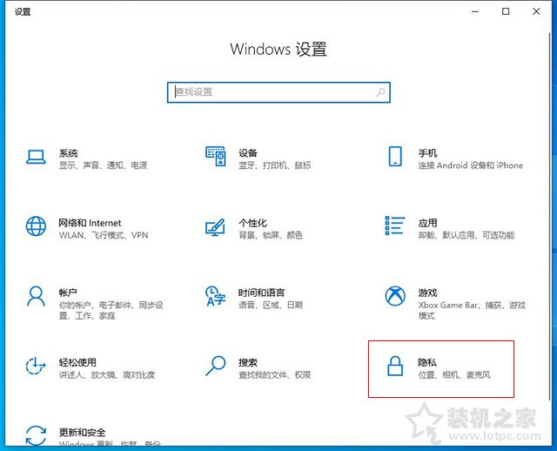Open the Accounts person icon

36,296
